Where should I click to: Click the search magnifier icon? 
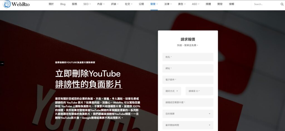pos(282,4)
